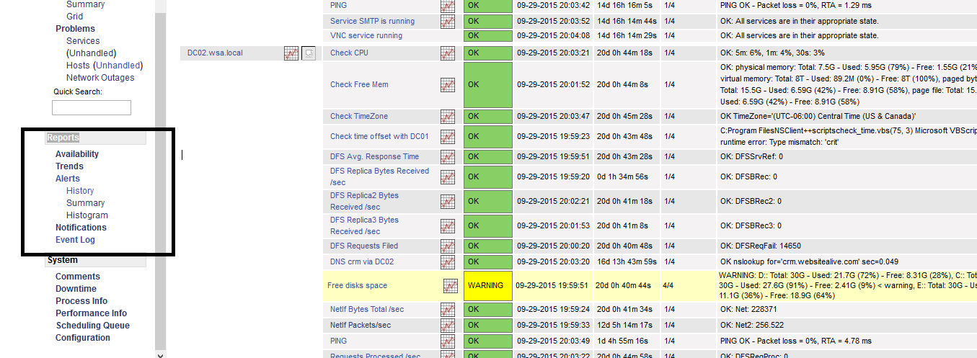The image size is (977, 358).
Task: Click graph icon for VNC service running
Action: (448, 36)
